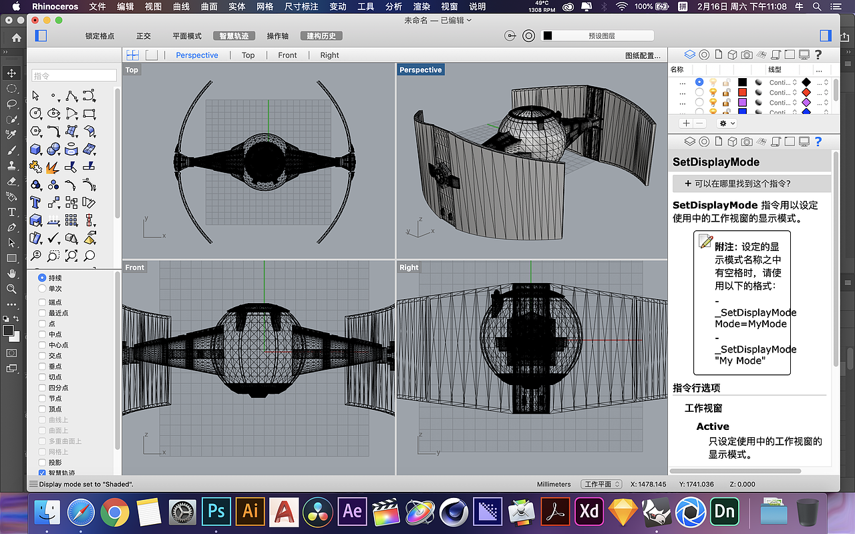The image size is (855, 534).
Task: Toggle the 锁定格点 grid snap button
Action: pos(100,36)
